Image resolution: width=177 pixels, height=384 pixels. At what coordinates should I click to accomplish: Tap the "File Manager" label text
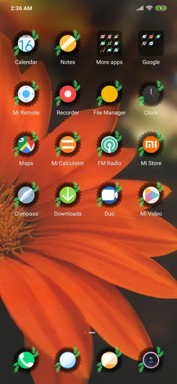109,113
